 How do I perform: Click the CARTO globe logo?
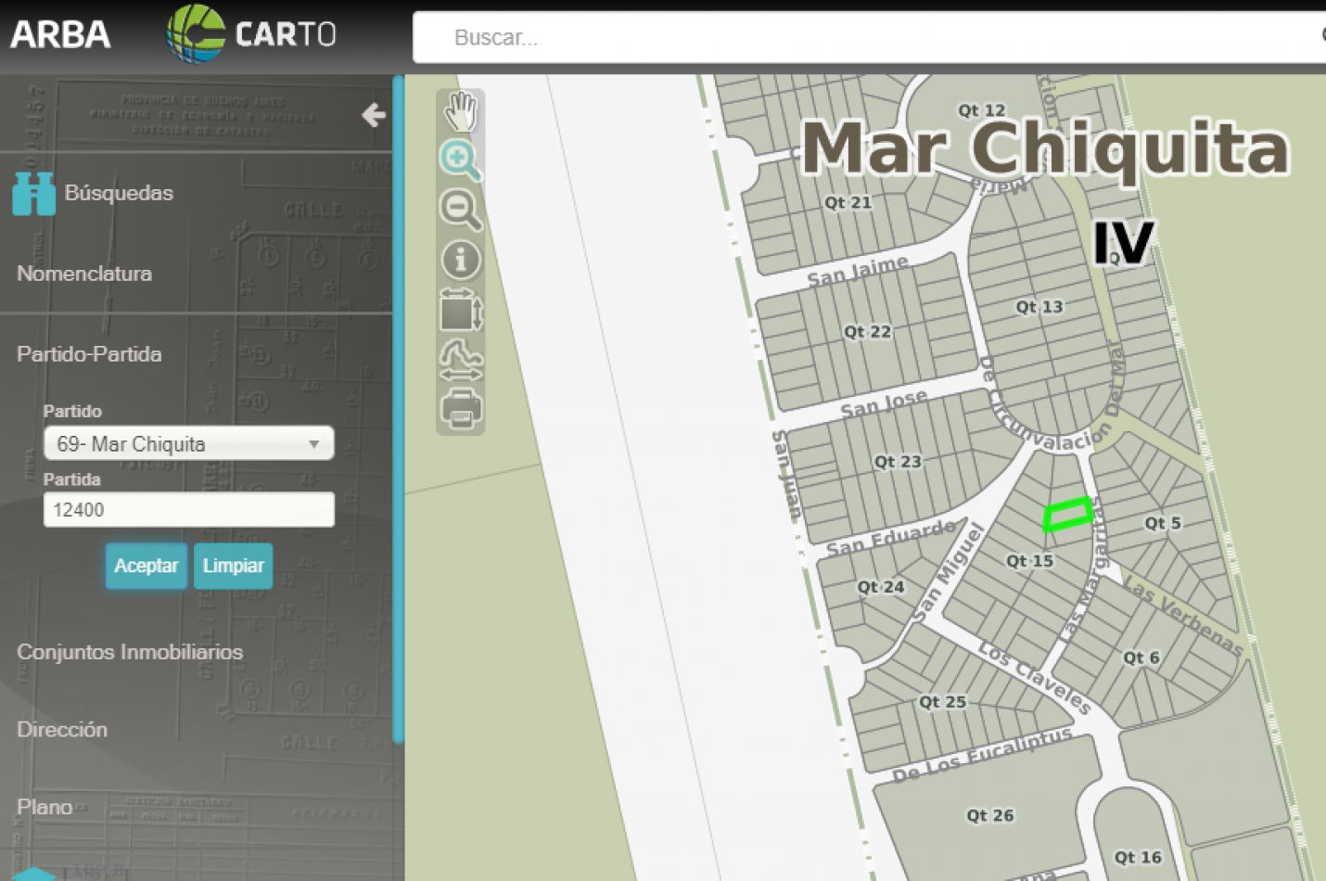(x=196, y=34)
